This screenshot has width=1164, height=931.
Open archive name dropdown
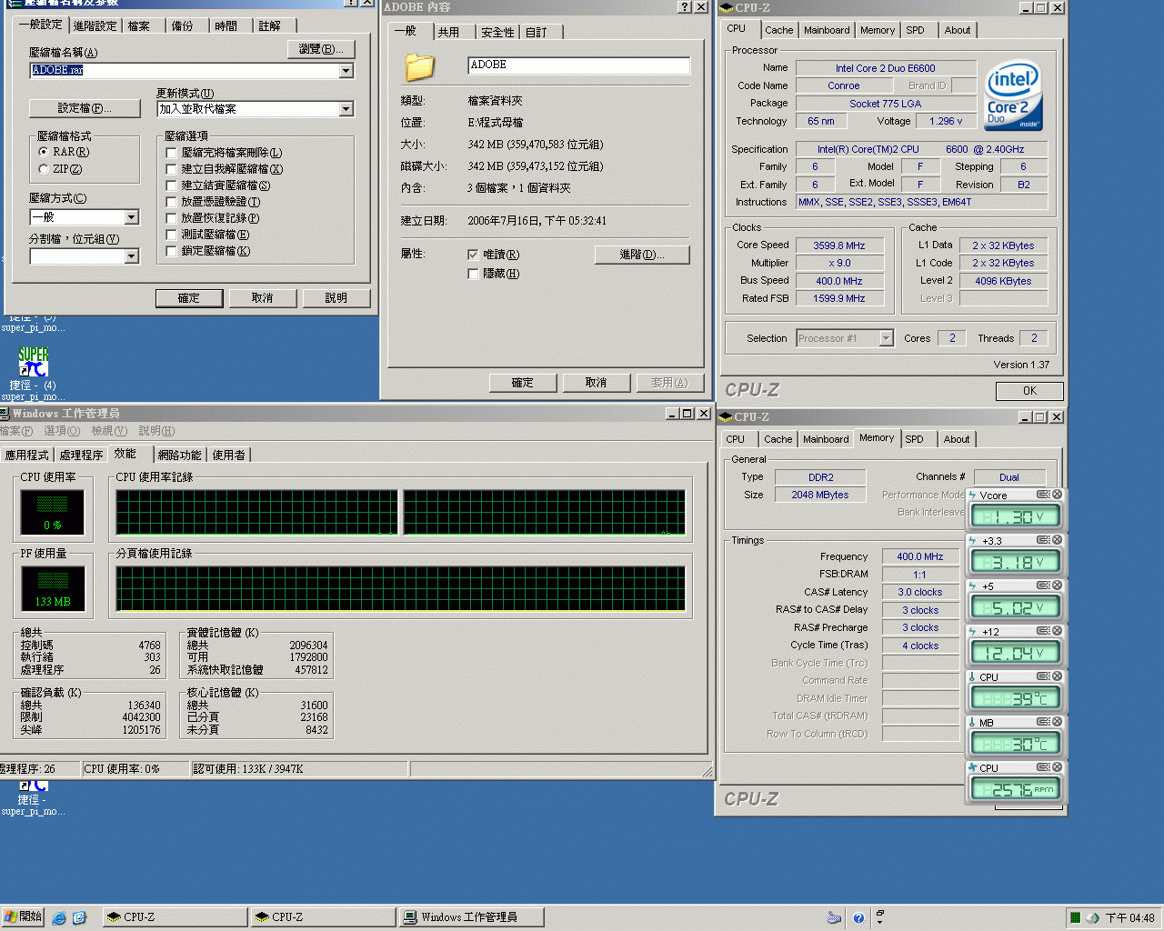click(346, 70)
